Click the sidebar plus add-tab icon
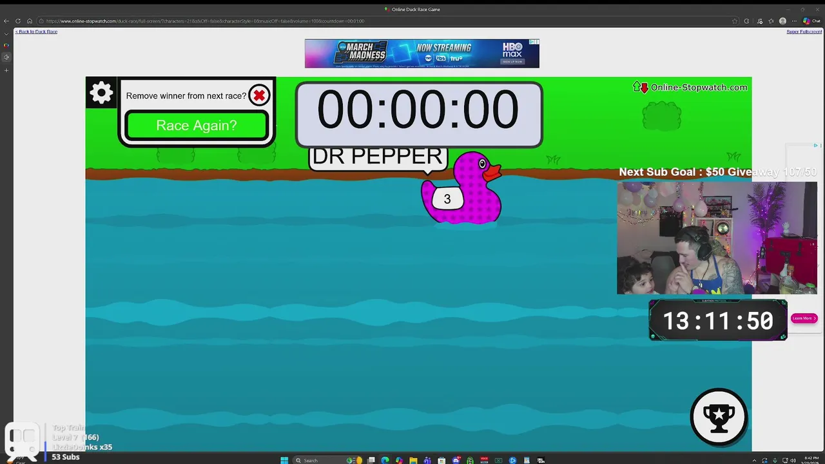Screen dimensions: 825x464 (6, 70)
